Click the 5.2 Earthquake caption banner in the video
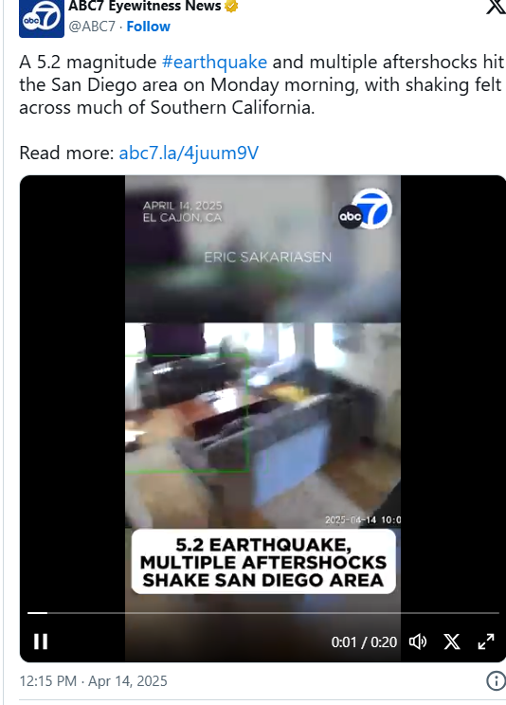506x705 pixels. (x=263, y=562)
